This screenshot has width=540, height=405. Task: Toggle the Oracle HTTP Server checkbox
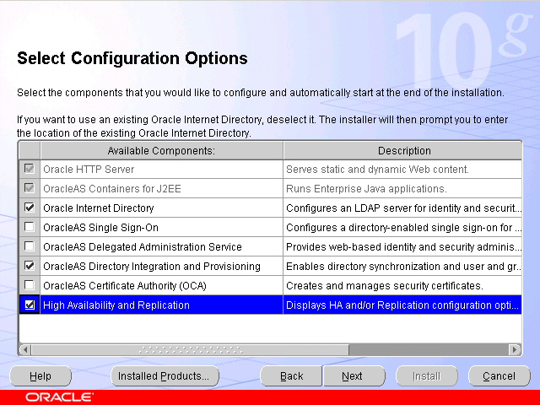pos(30,169)
